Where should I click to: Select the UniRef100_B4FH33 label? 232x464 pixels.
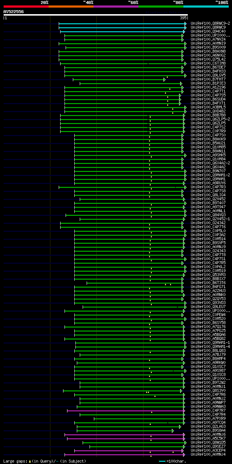click(x=208, y=71)
